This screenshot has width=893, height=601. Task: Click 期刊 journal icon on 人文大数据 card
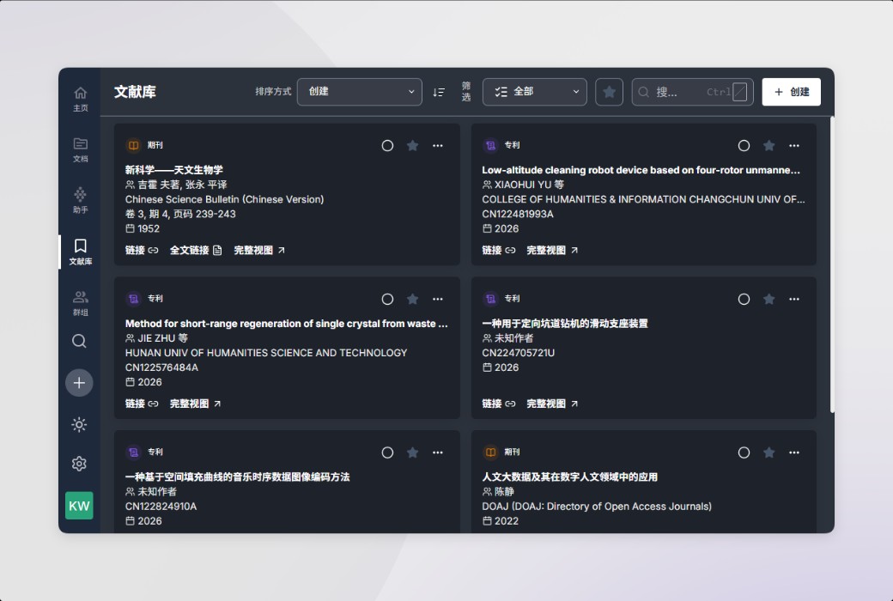[490, 452]
